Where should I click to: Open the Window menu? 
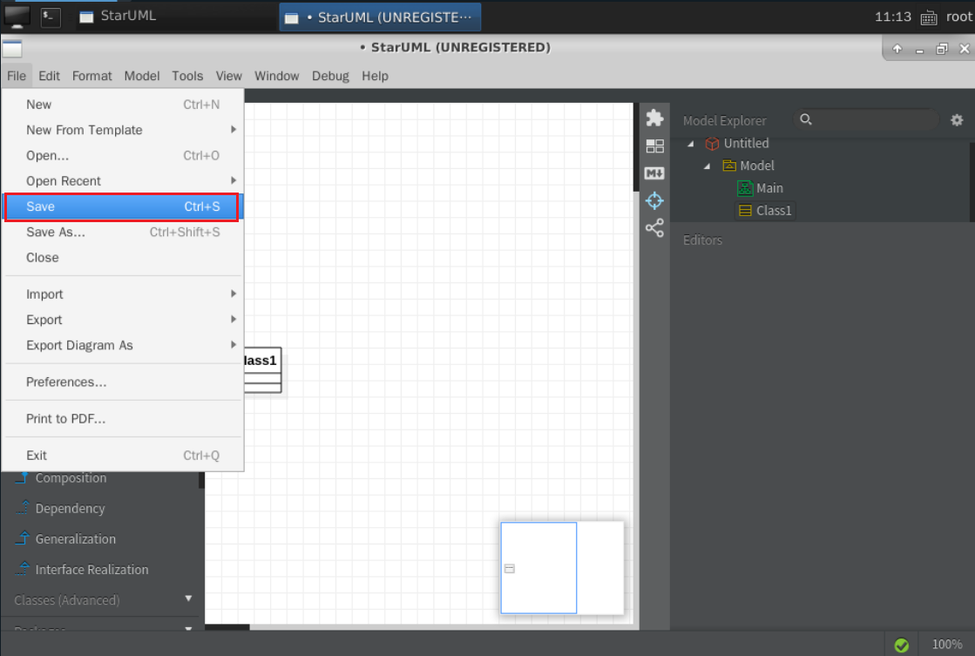click(277, 76)
